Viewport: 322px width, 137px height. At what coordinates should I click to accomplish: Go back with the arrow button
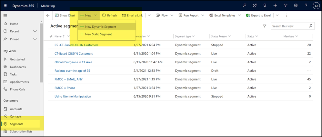(48, 16)
